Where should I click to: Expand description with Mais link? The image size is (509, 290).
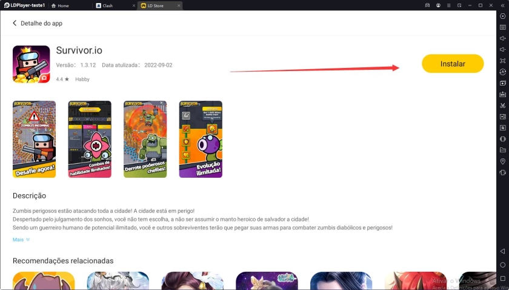21,240
